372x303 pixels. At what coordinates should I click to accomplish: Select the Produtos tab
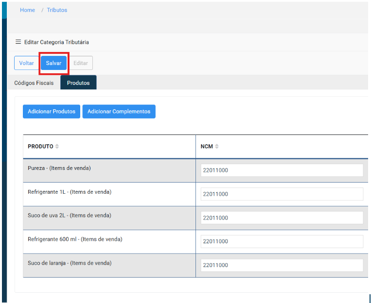pos(78,83)
